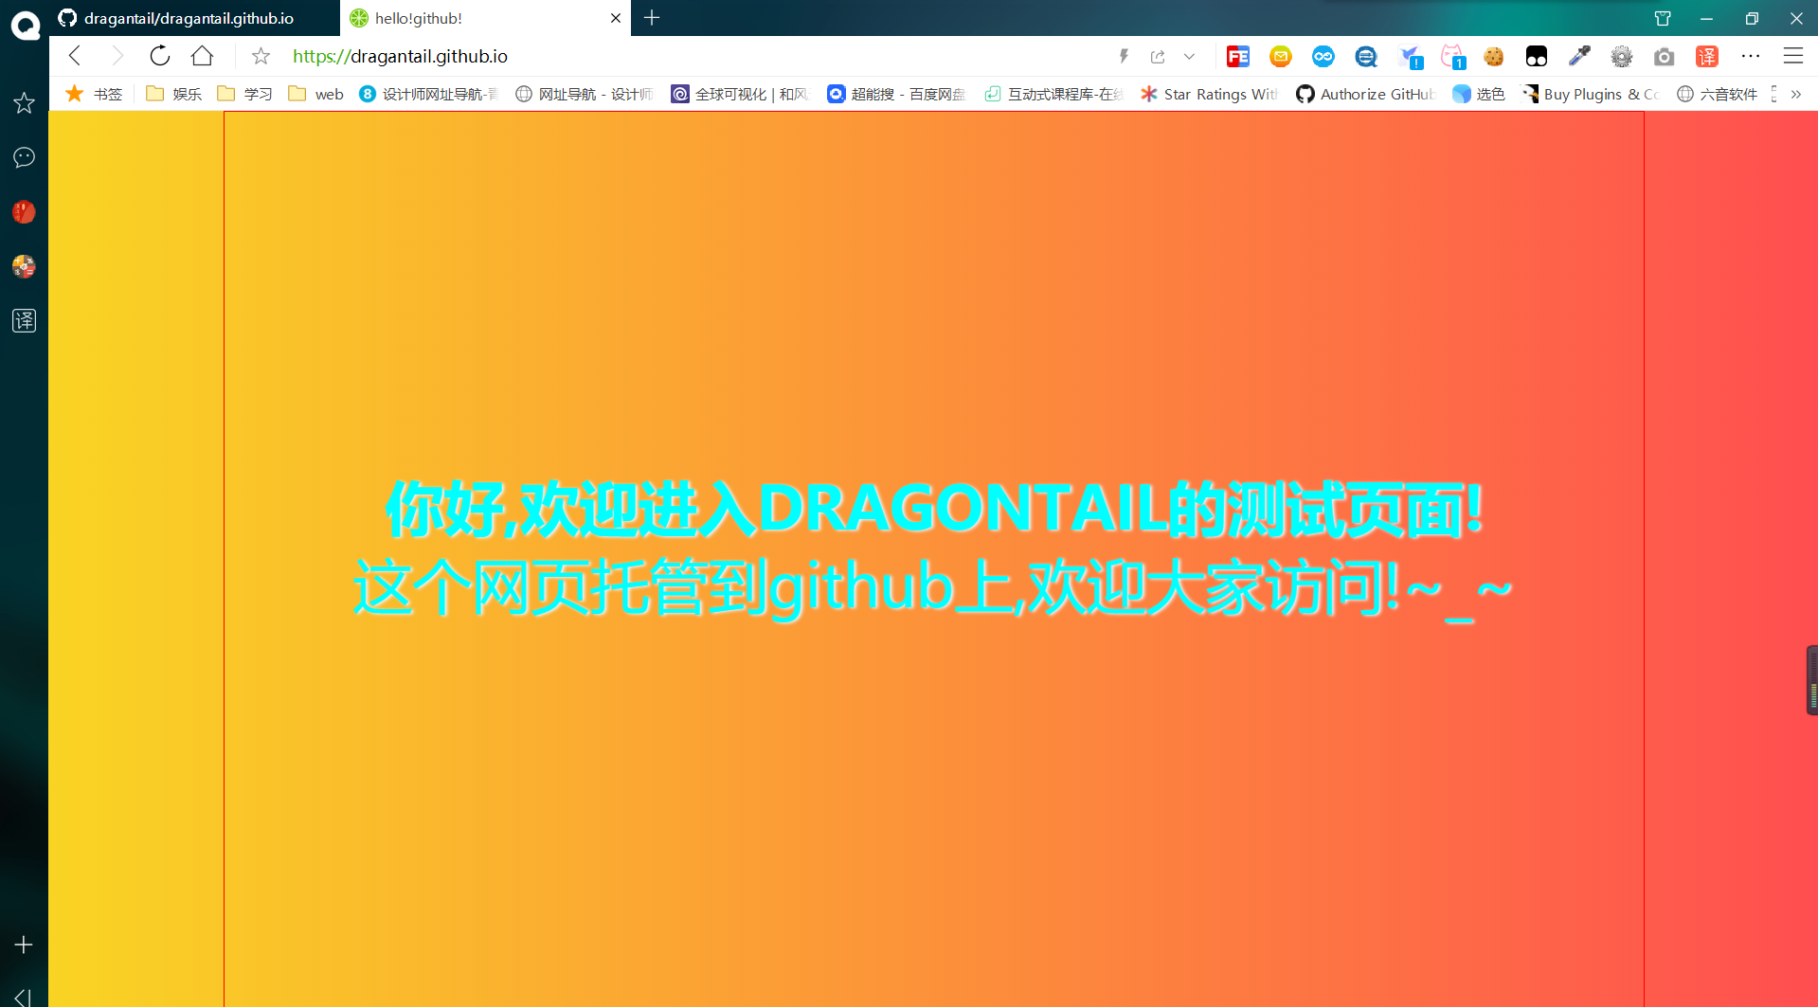
Task: Switch to dragantail/dragantail.github.io tab
Action: (194, 18)
